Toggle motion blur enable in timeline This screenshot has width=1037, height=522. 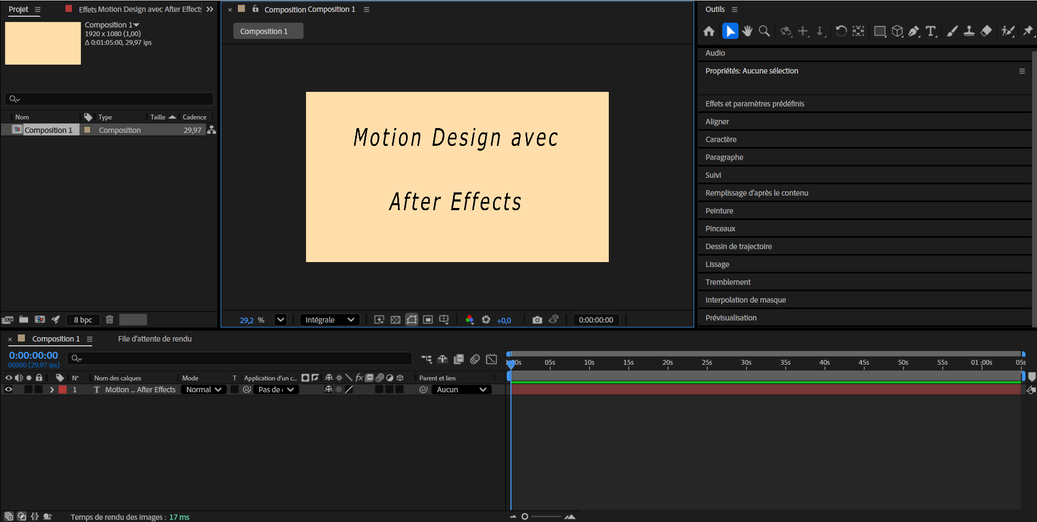475,359
